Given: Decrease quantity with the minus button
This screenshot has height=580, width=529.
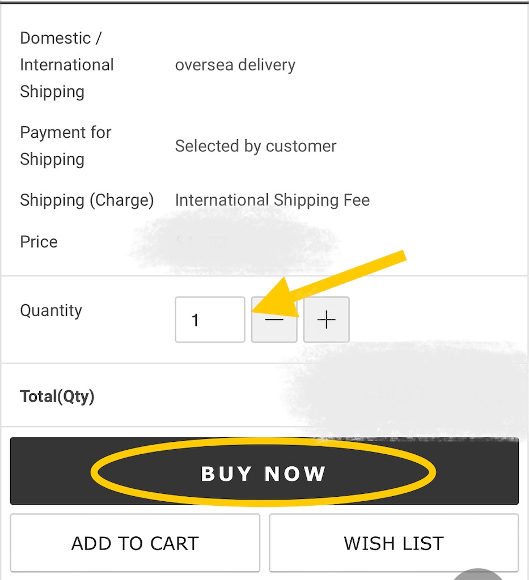Looking at the screenshot, I should [274, 319].
